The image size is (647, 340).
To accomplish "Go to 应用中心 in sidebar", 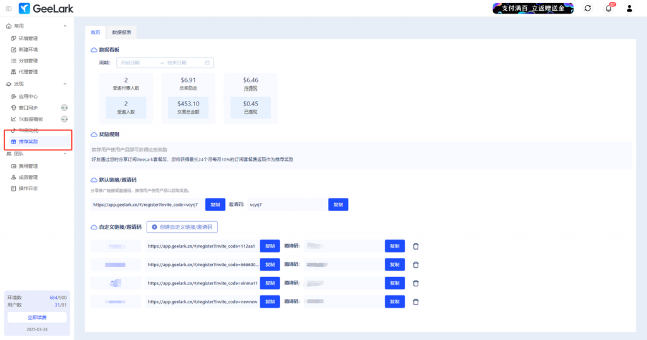I will point(28,97).
